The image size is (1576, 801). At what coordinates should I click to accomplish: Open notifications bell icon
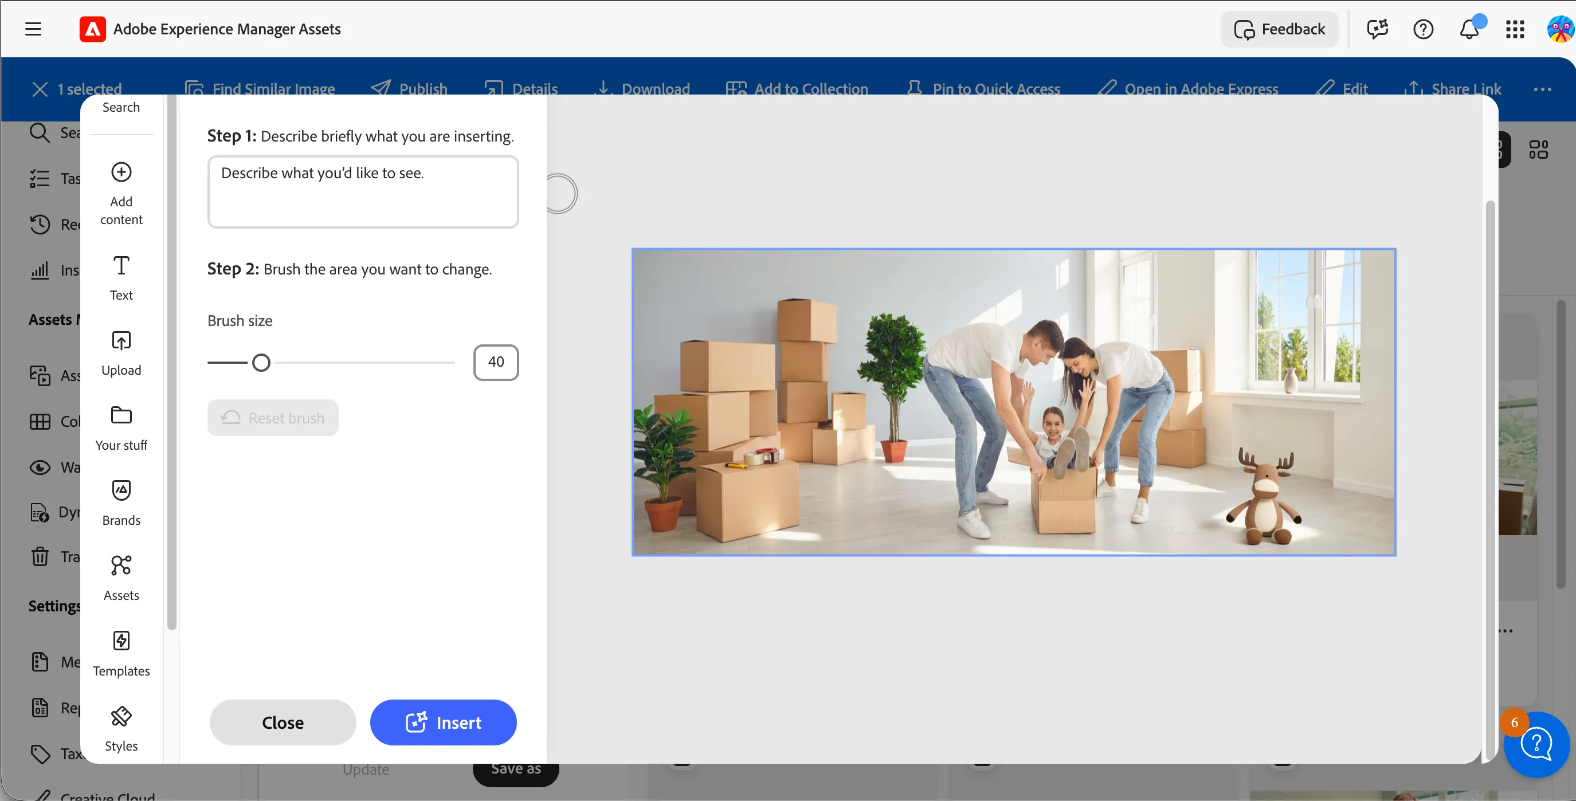click(1469, 29)
